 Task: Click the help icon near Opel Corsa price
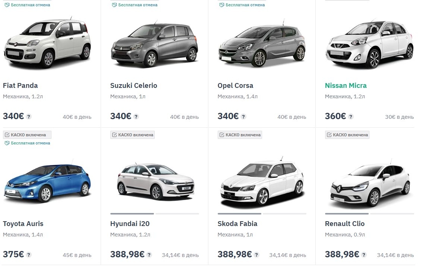(244, 117)
